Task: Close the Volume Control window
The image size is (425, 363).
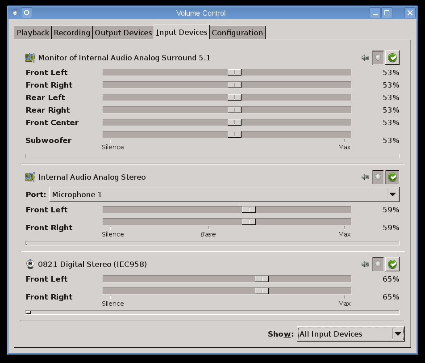Action: pyautogui.click(x=410, y=13)
